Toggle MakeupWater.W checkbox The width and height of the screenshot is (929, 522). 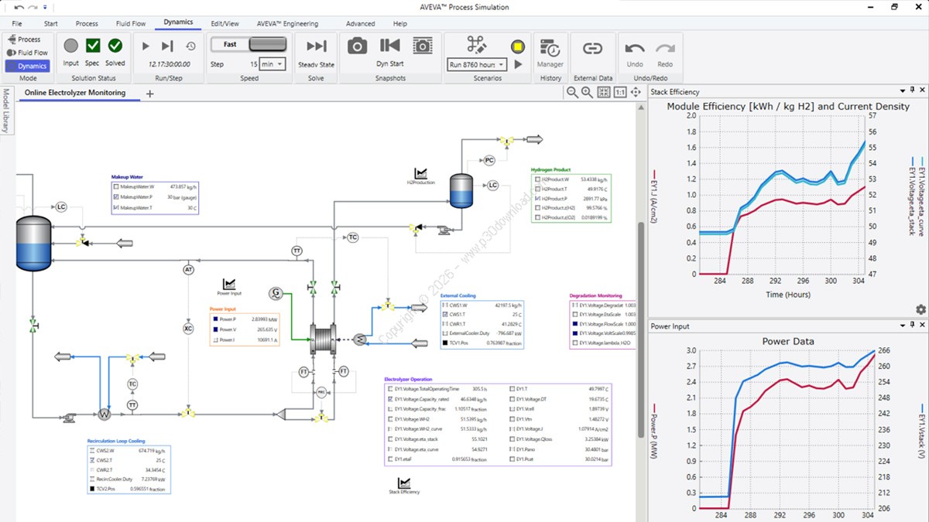tap(116, 186)
